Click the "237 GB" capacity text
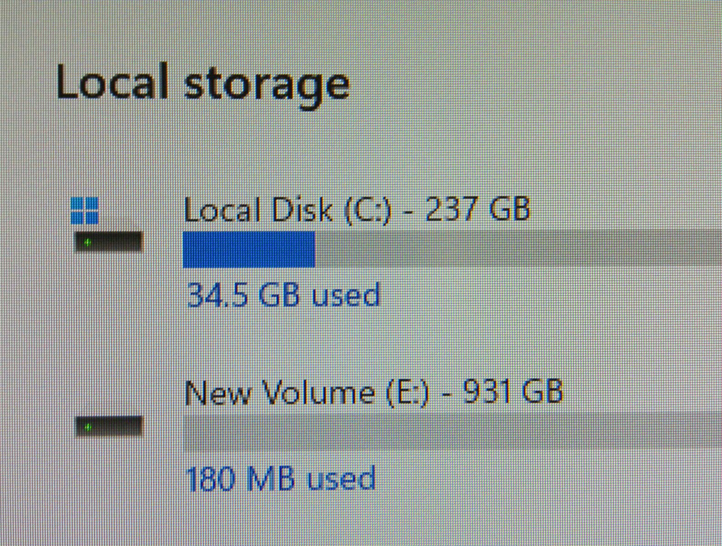 click(x=477, y=209)
